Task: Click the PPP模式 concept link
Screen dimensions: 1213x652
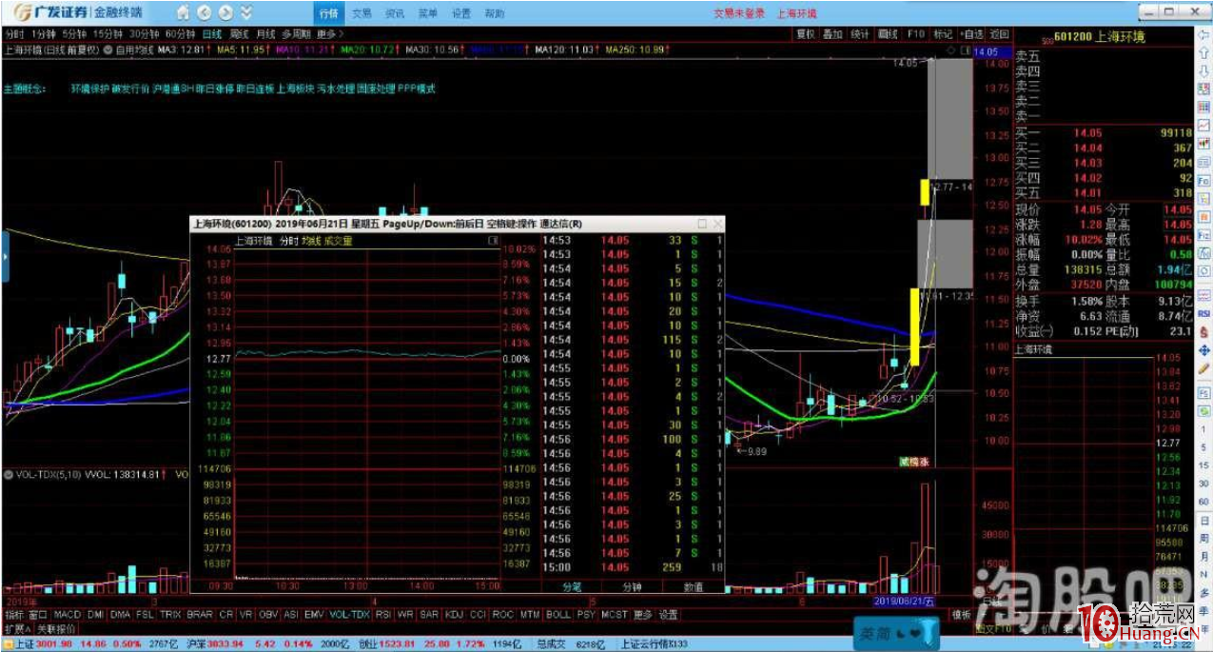Action: click(417, 89)
